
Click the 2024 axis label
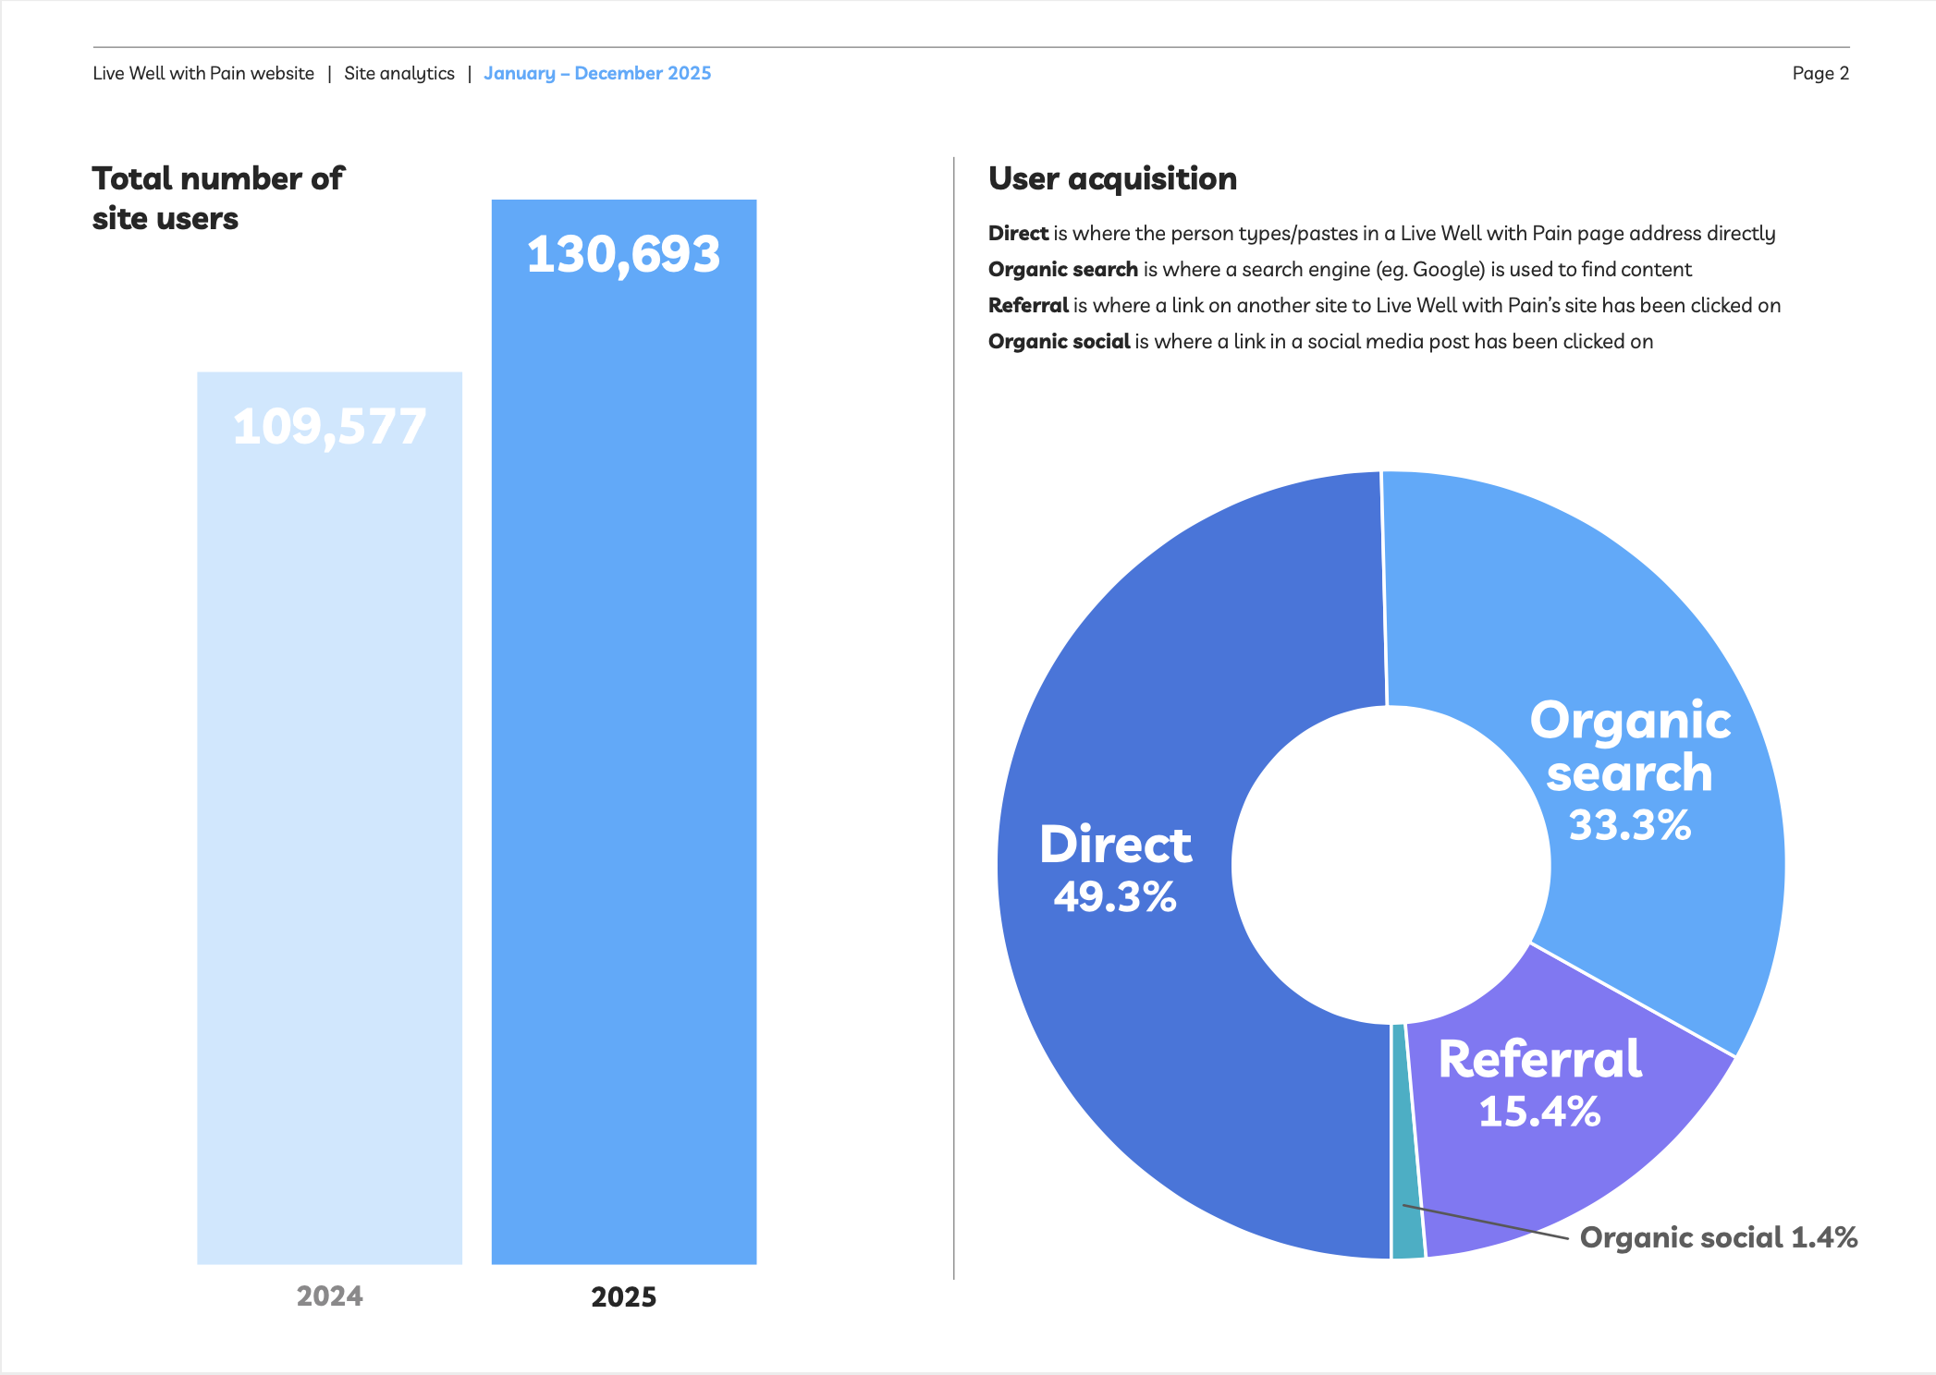pyautogui.click(x=329, y=1296)
